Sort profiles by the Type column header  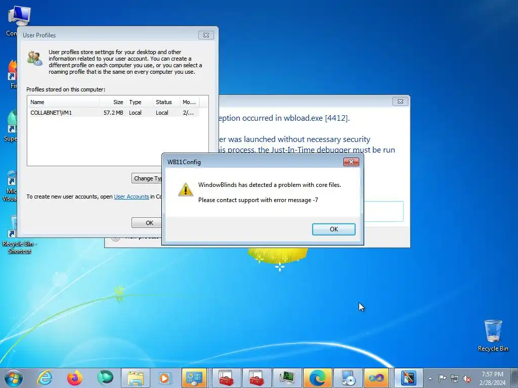[x=140, y=102]
